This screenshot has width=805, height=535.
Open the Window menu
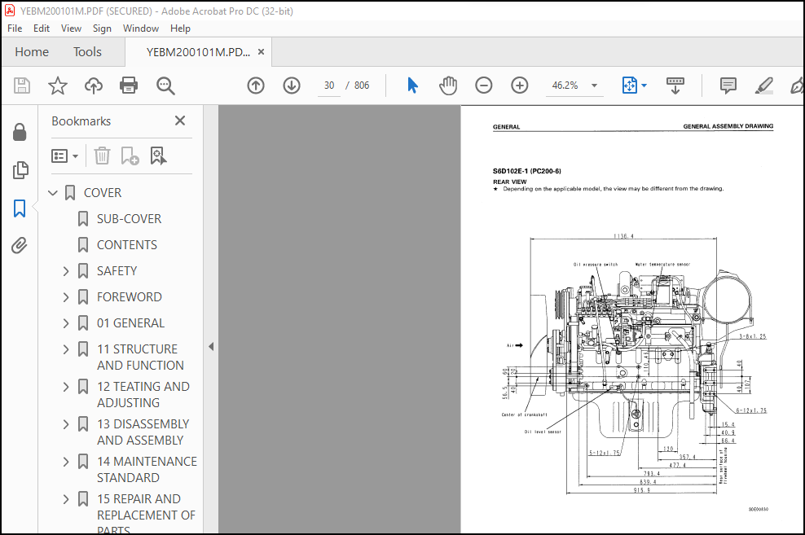click(x=141, y=29)
